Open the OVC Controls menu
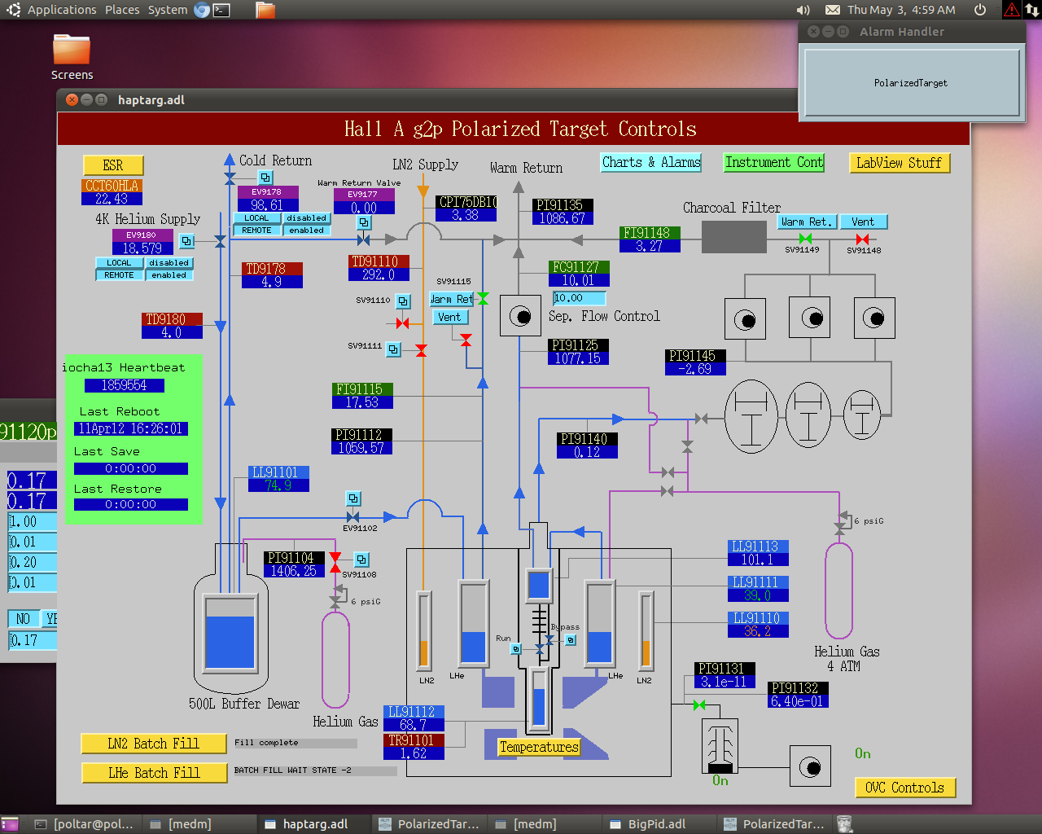This screenshot has width=1042, height=834. point(905,788)
